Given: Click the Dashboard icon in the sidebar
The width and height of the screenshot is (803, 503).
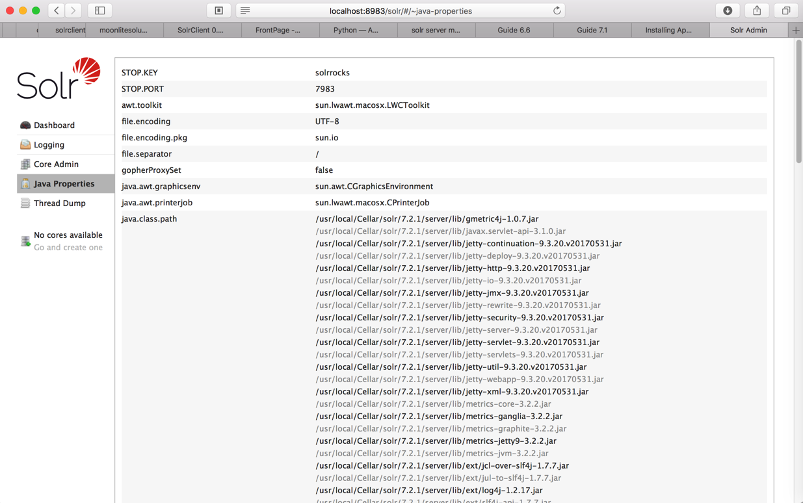Looking at the screenshot, I should (x=25, y=125).
